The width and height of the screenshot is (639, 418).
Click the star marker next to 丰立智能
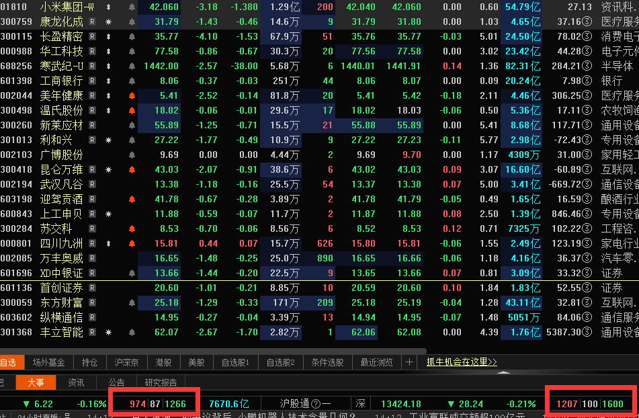(x=108, y=333)
